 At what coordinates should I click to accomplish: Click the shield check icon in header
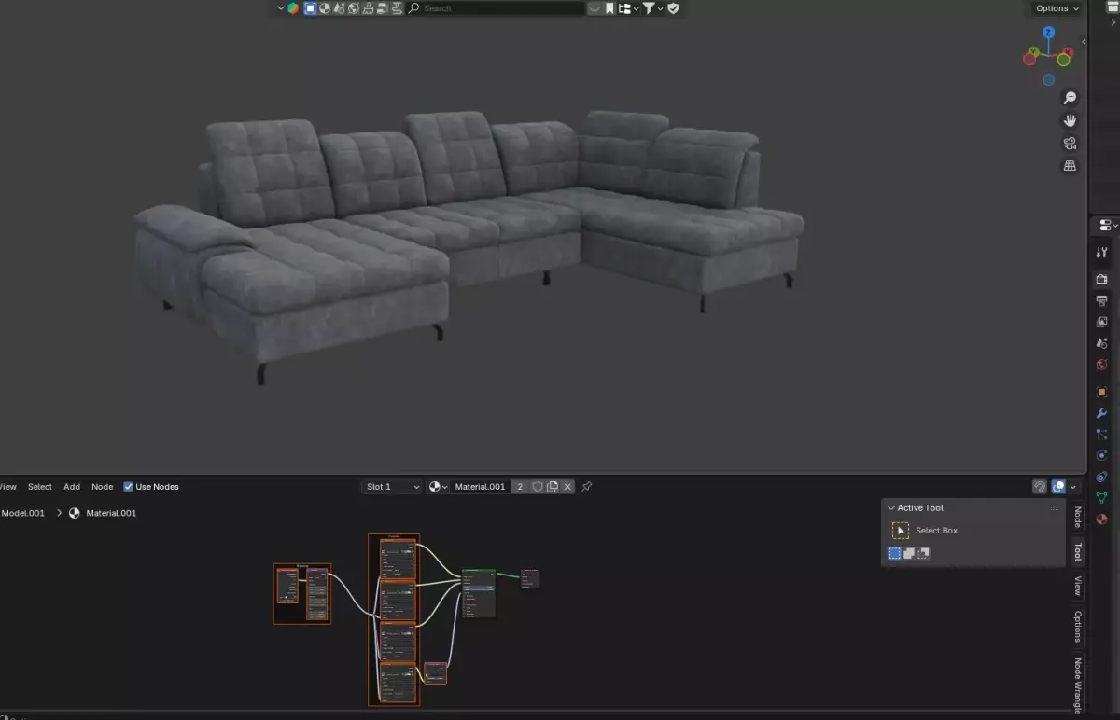coord(673,8)
